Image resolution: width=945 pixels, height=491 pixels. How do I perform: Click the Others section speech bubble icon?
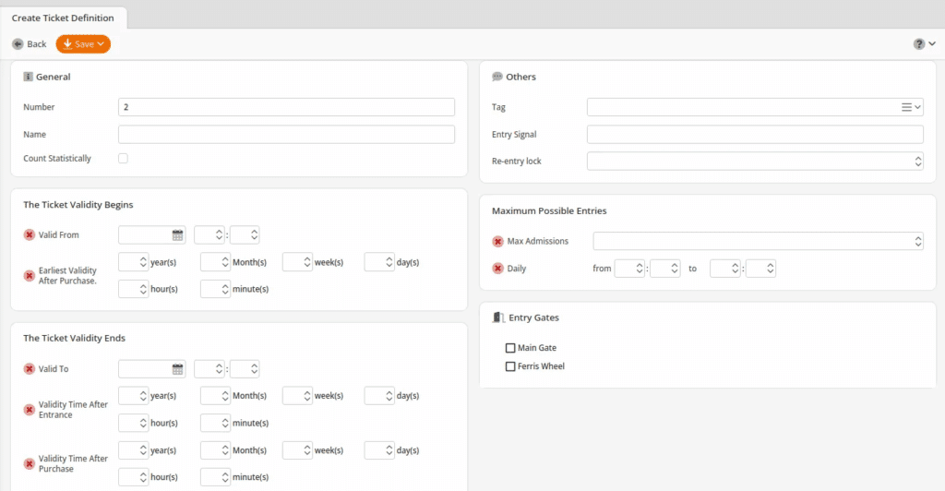497,77
